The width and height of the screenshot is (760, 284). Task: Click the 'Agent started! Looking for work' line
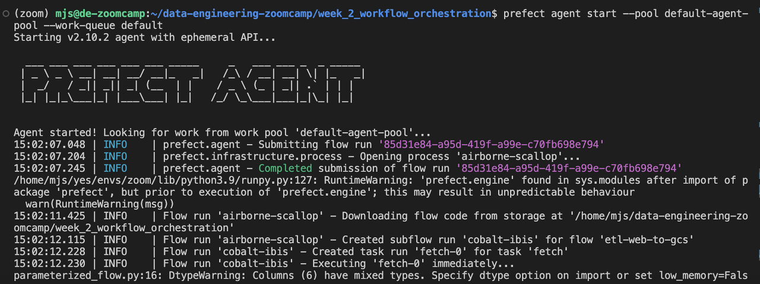(x=222, y=133)
